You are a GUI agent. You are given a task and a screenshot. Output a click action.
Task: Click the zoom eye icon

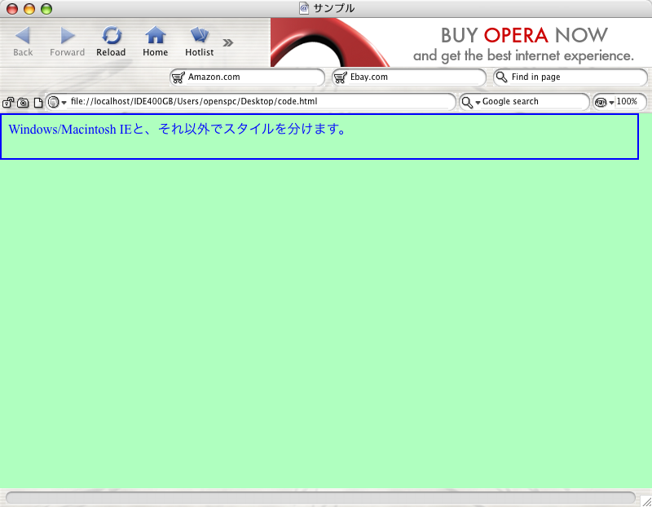[x=601, y=103]
